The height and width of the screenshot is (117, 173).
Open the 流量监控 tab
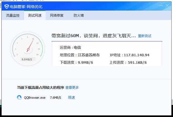click(x=13, y=16)
